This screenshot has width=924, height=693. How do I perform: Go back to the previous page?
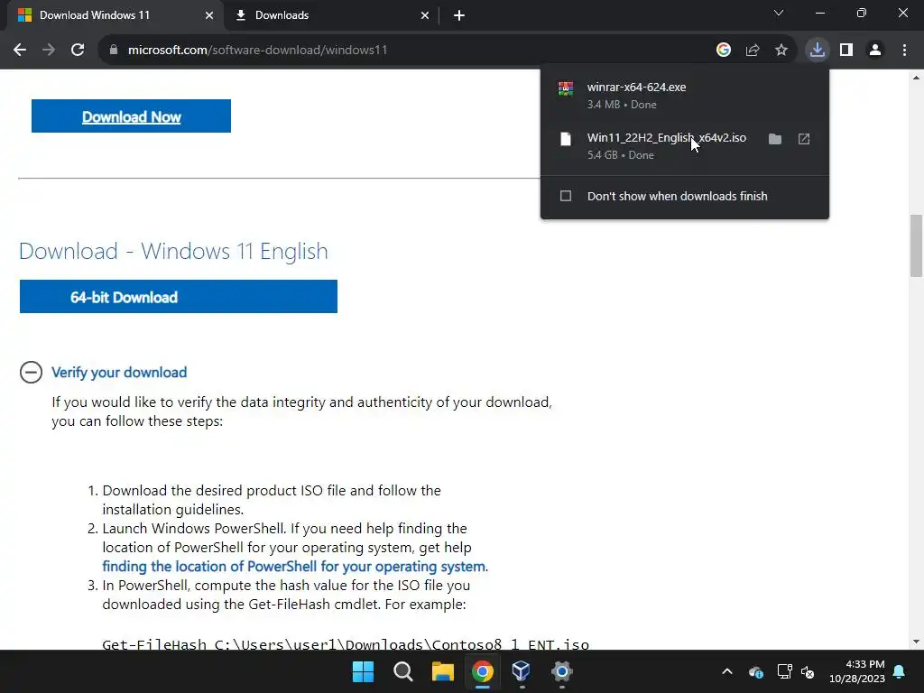(x=20, y=51)
